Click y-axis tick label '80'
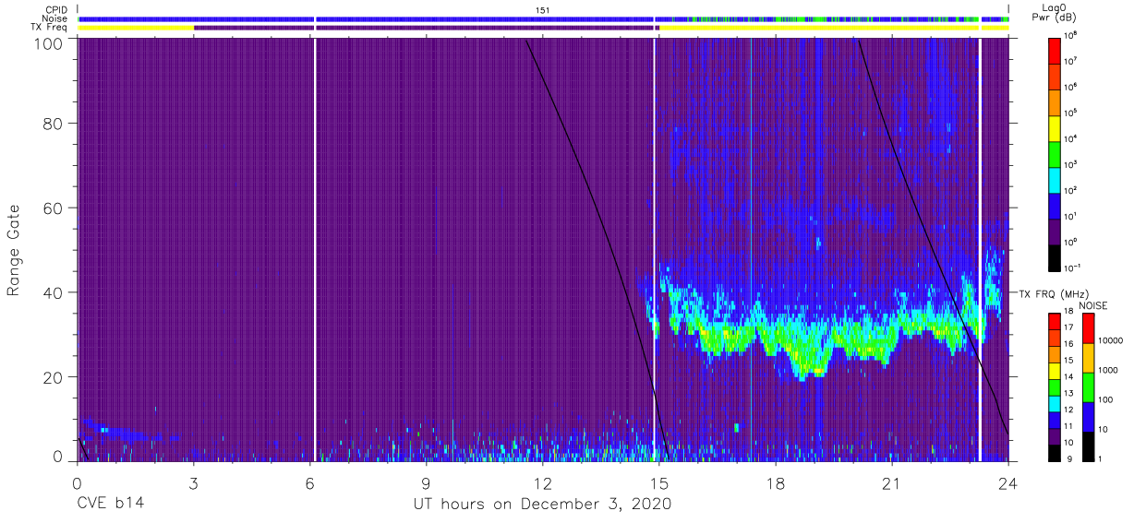1134x523 pixels. pos(54,125)
